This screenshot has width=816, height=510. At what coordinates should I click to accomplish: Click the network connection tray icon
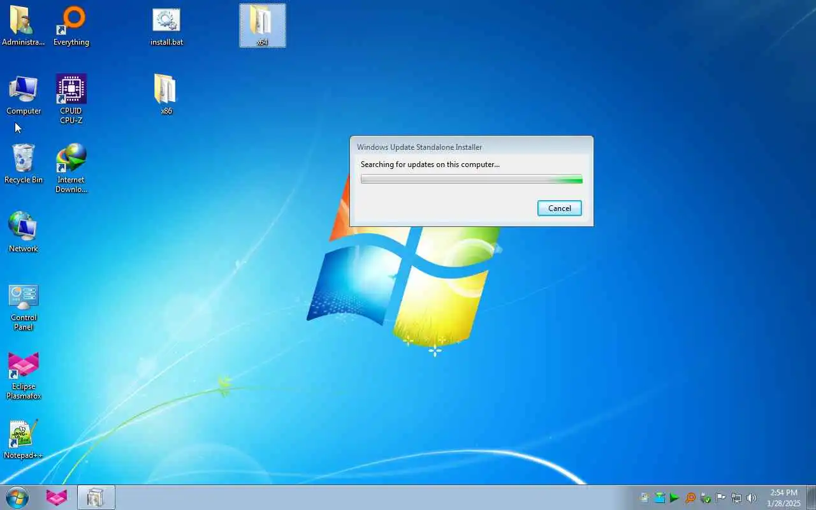[736, 498]
